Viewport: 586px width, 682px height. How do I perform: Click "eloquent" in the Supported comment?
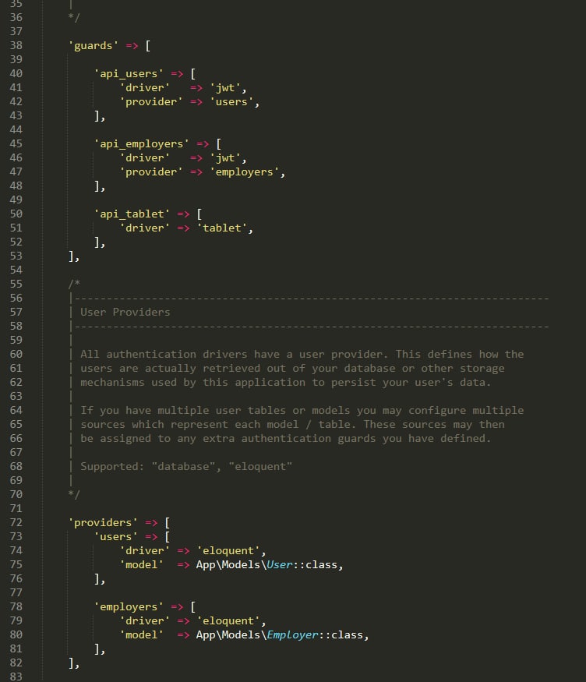260,466
